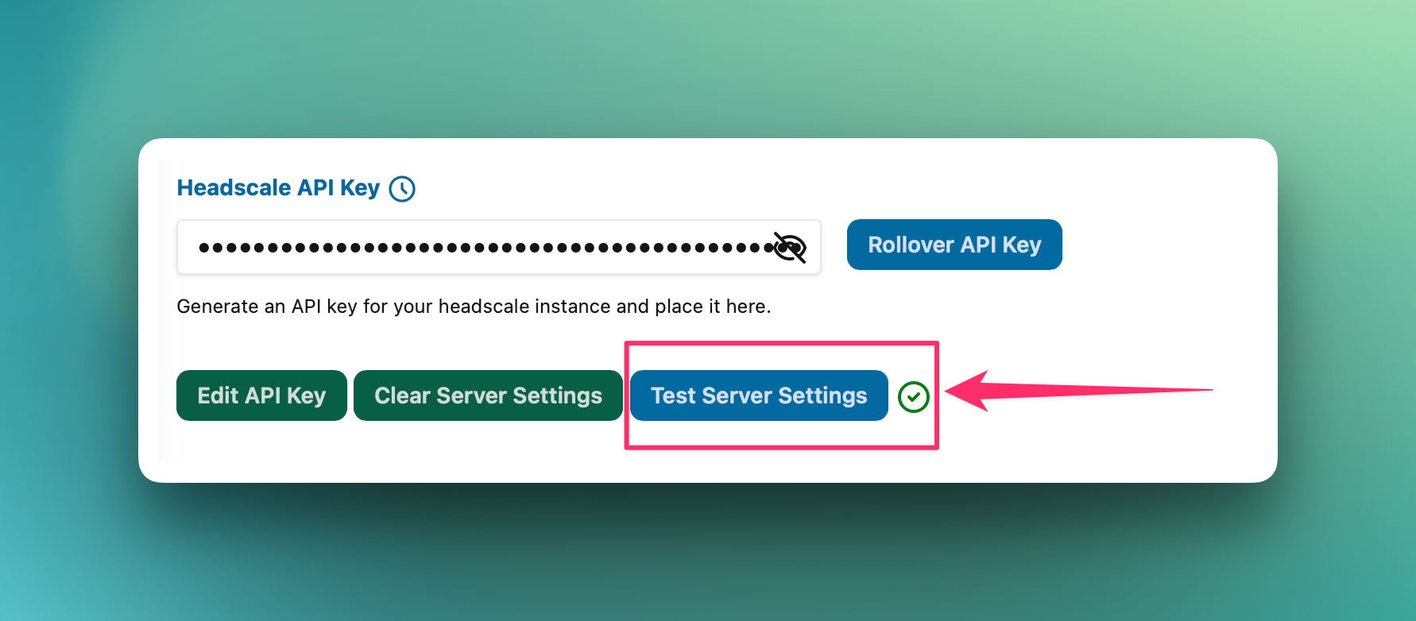Click the Headscale API Key heading
This screenshot has height=621, width=1416.
pyautogui.click(x=278, y=187)
